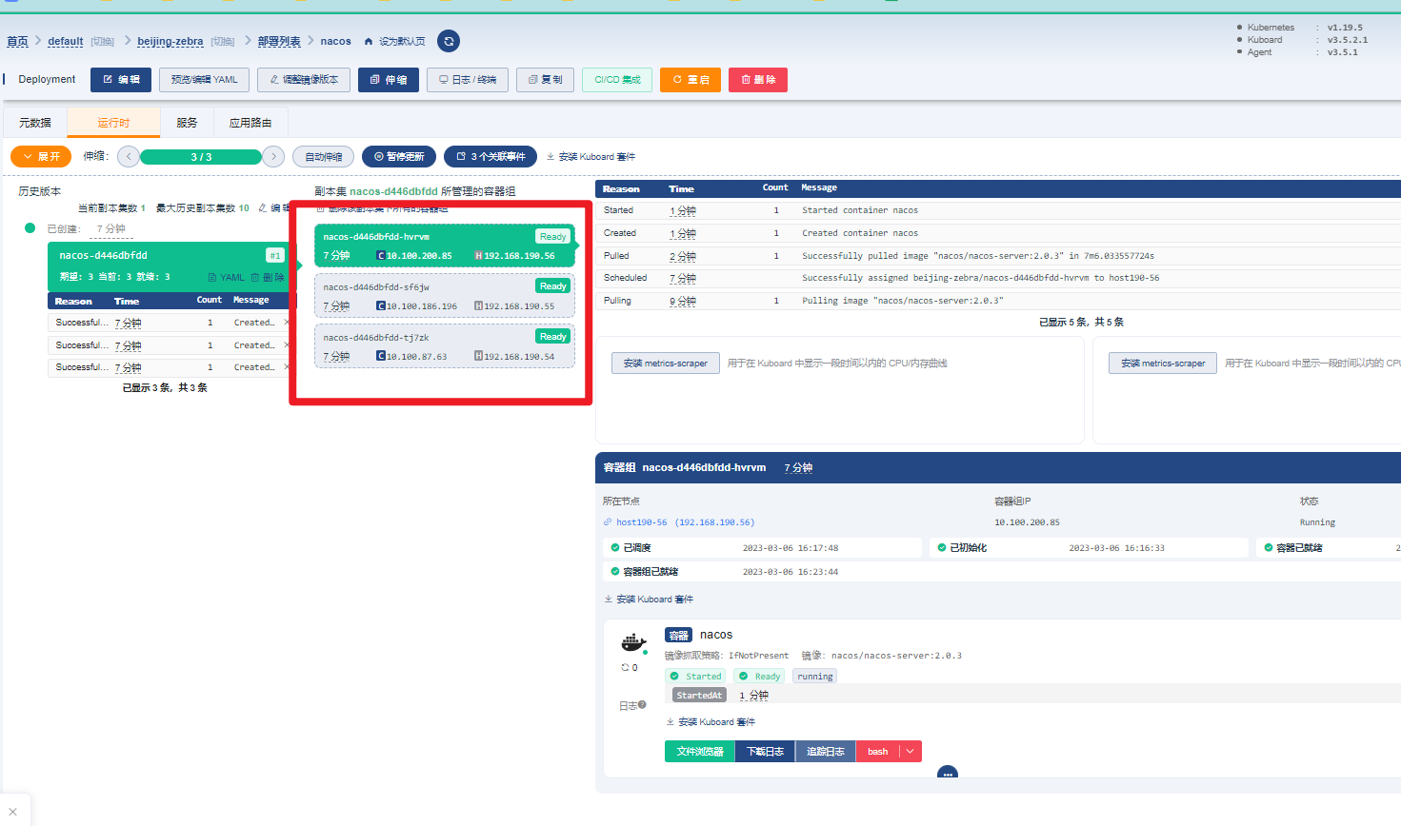Open the 文件浏览器 file browser
Viewport: 1401px width, 826px height.
tap(700, 752)
